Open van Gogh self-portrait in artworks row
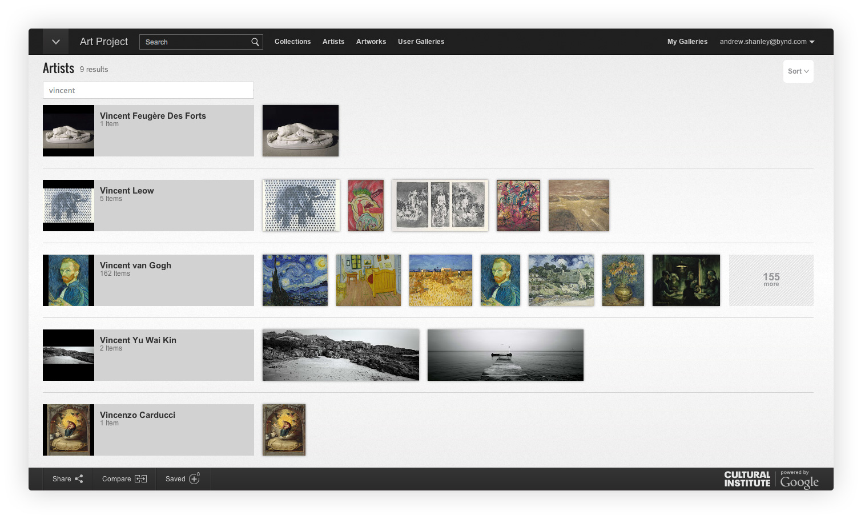 point(500,280)
